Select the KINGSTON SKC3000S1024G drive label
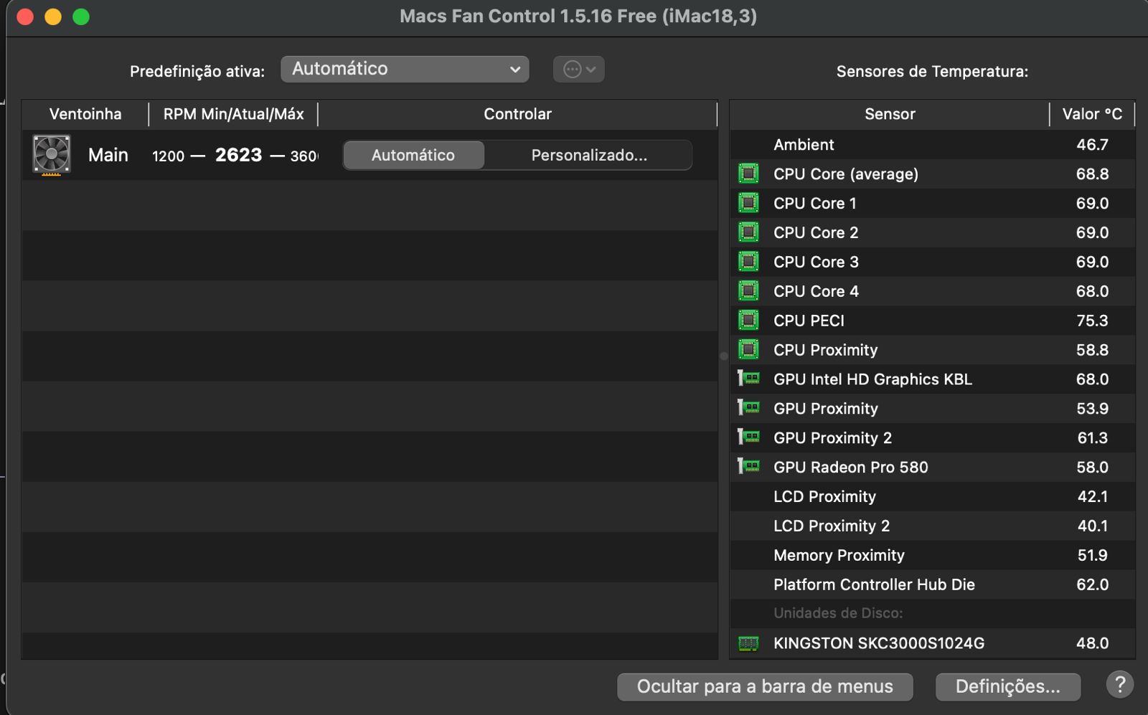1148x715 pixels. [879, 643]
